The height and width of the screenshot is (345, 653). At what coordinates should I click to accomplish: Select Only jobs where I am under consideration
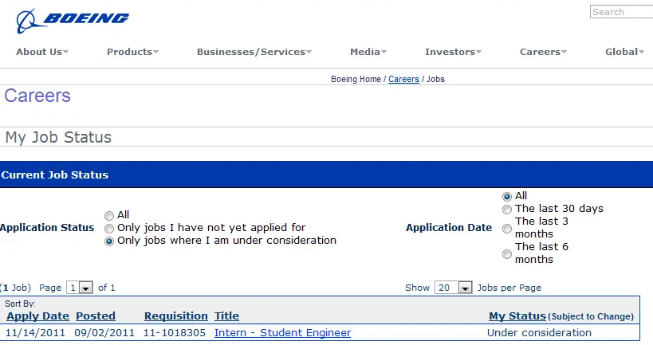[109, 241]
